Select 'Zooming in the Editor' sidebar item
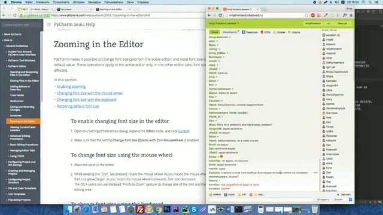This screenshot has height=215, width=383. coord(23,121)
